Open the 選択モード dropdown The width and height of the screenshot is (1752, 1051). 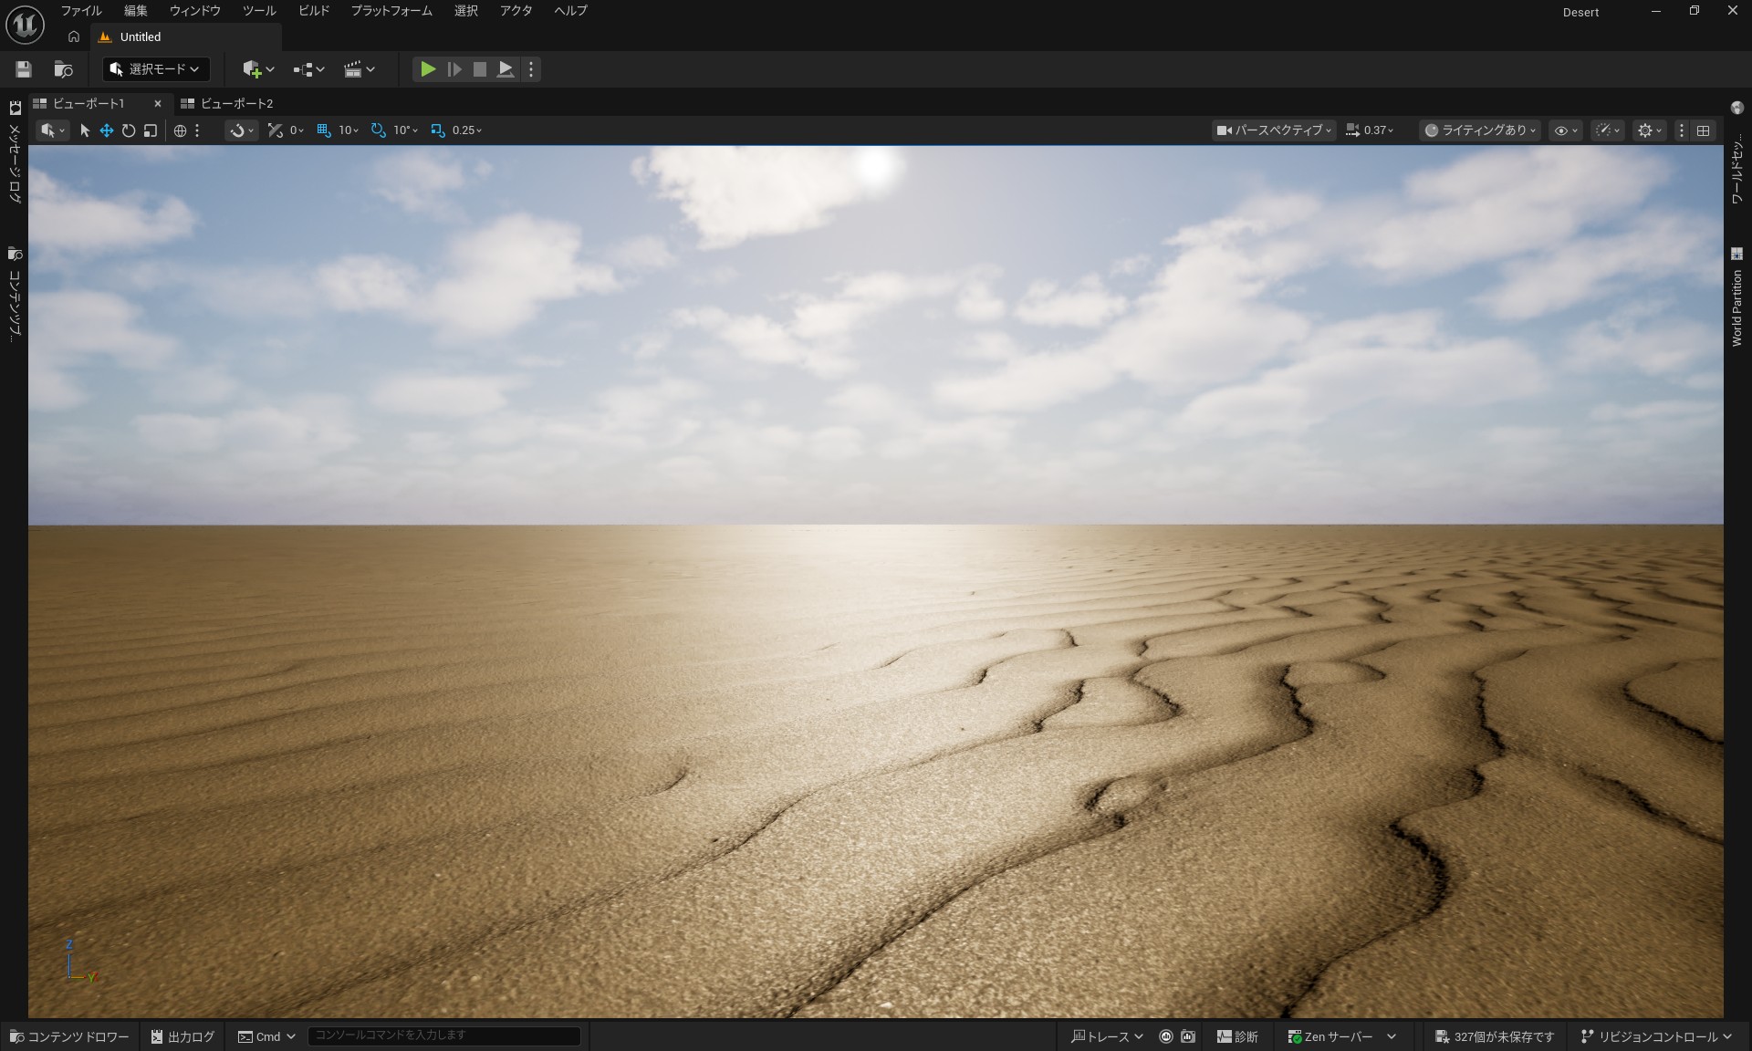[x=153, y=68]
